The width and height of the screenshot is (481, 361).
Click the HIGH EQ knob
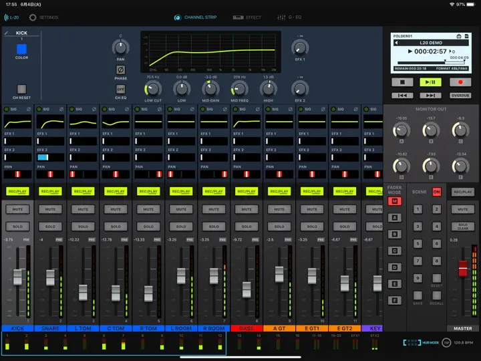click(269, 89)
